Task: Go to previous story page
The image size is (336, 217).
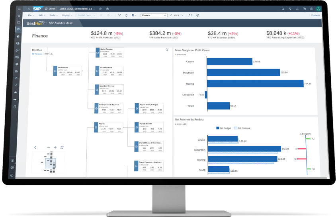Action: tap(171, 15)
